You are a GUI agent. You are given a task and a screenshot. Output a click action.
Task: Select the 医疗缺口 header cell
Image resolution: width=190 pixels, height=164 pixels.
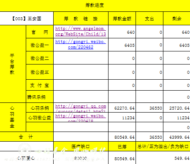click(x=81, y=147)
